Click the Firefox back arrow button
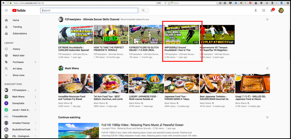The height and width of the screenshot is (139, 291). point(3,3)
